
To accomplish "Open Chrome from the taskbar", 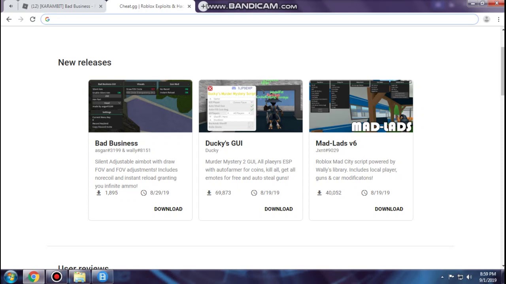I will click(x=34, y=277).
